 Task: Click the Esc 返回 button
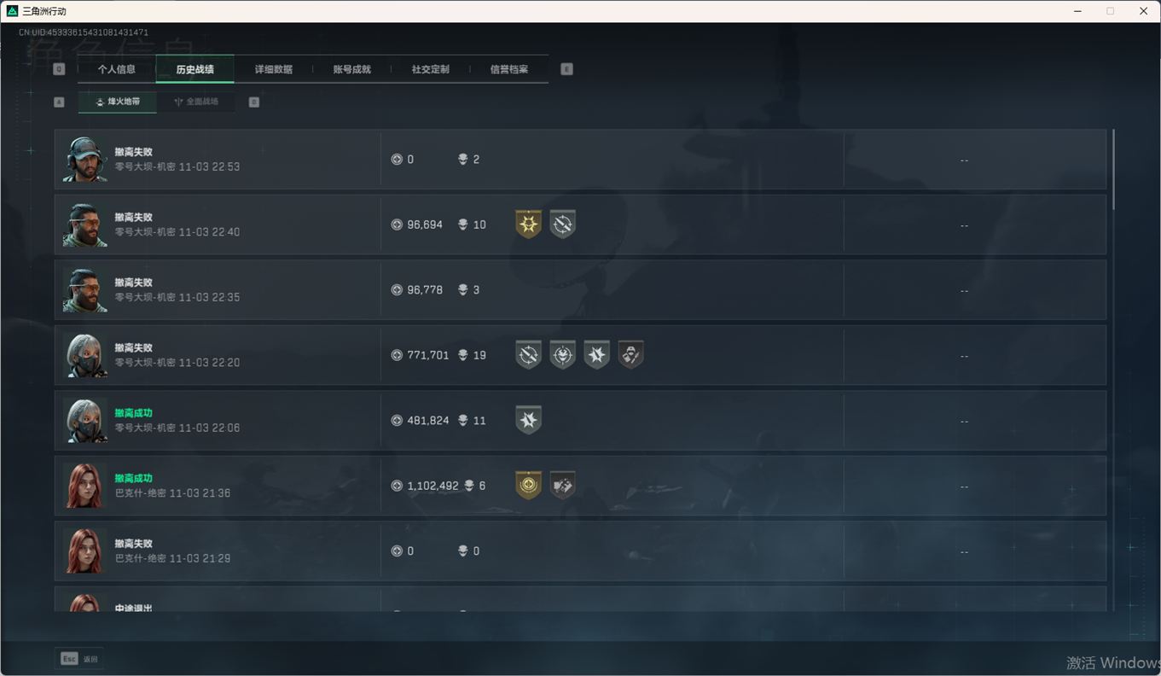click(79, 659)
